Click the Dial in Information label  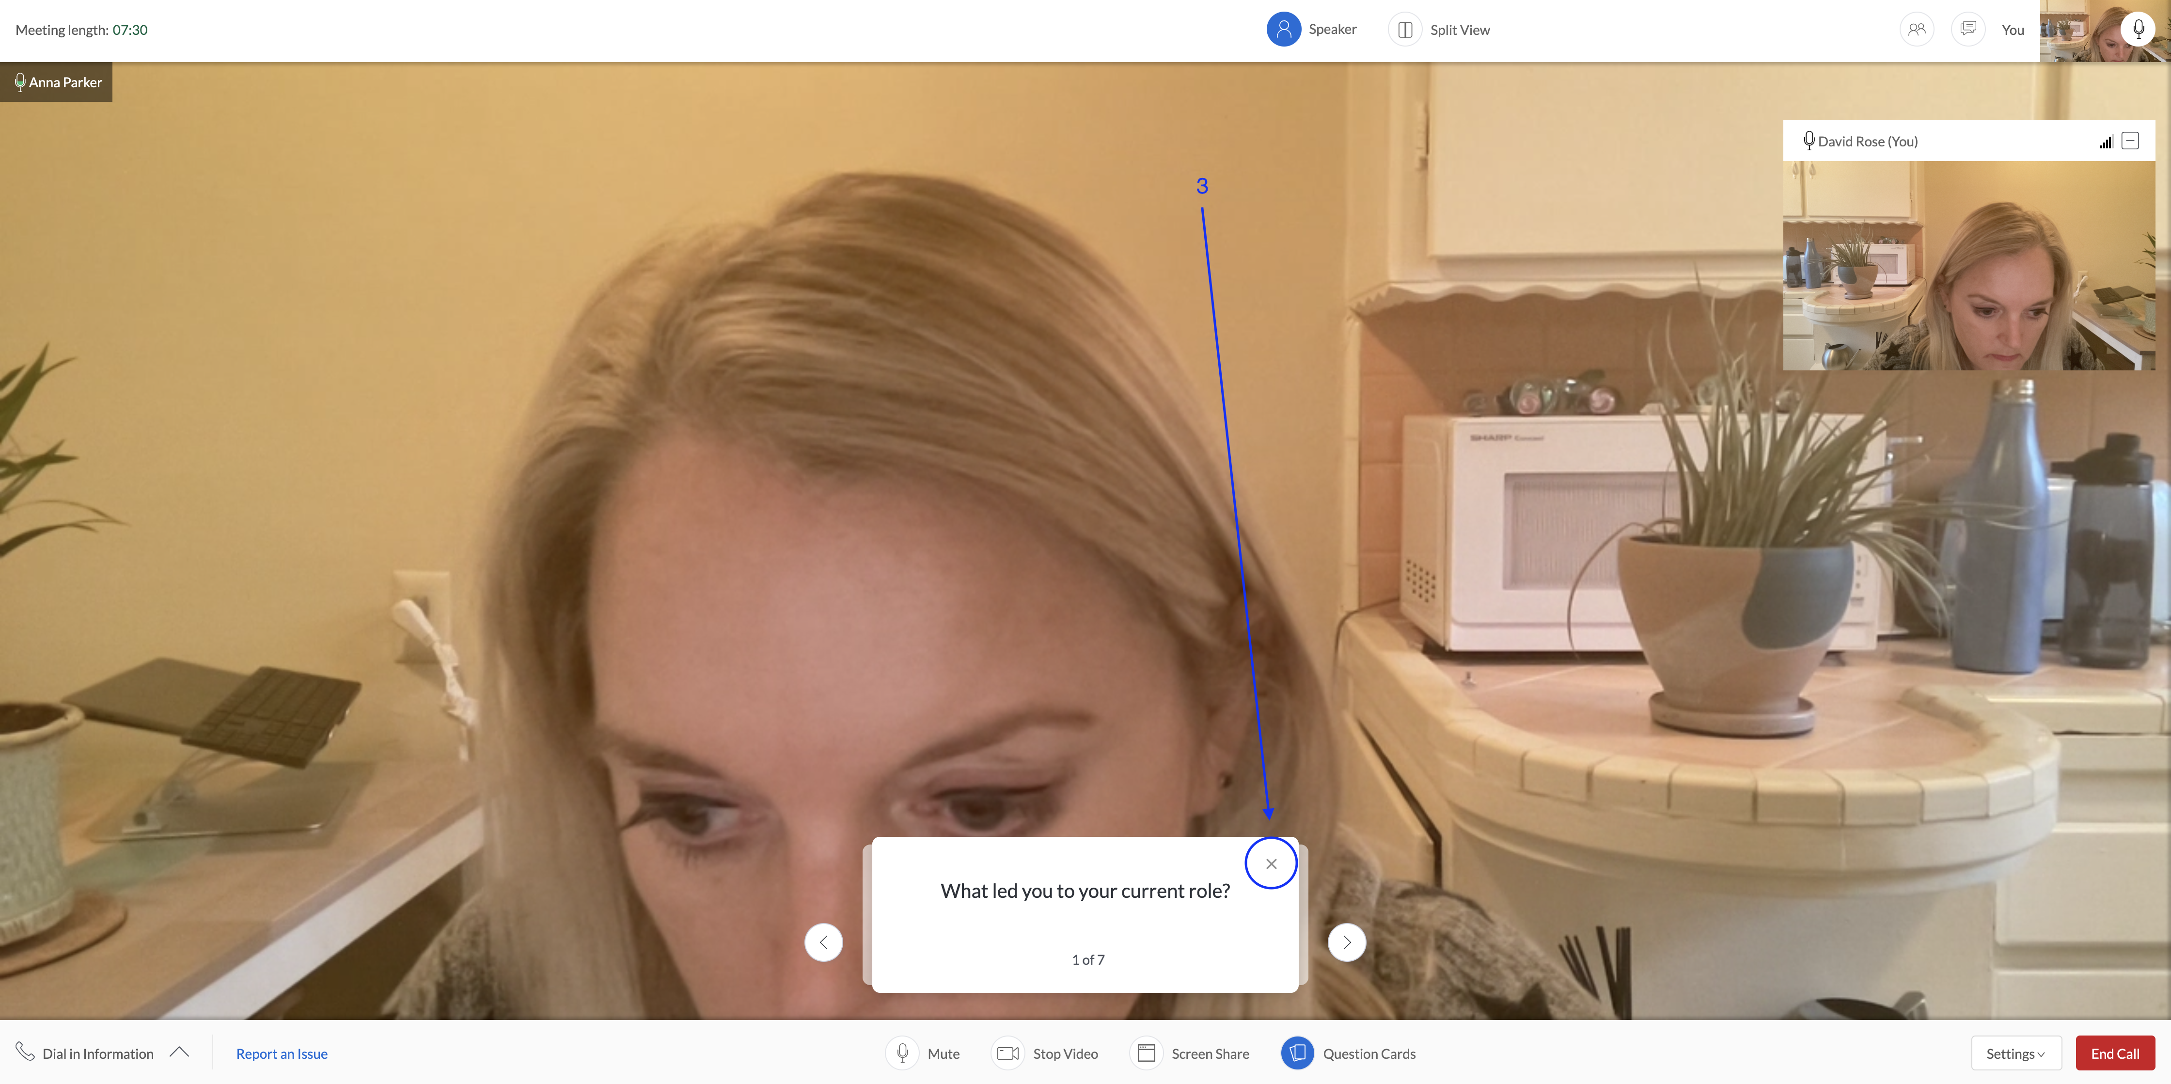[x=98, y=1053]
